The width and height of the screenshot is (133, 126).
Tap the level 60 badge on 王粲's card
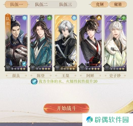click(x=57, y=67)
